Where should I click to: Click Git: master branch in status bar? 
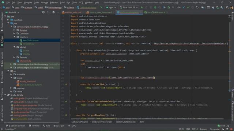215,129
